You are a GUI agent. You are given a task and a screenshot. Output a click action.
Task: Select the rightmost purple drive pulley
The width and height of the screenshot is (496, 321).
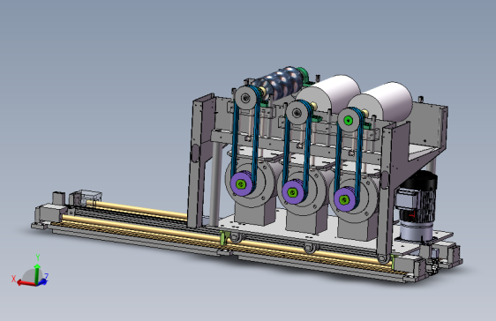pos(345,199)
